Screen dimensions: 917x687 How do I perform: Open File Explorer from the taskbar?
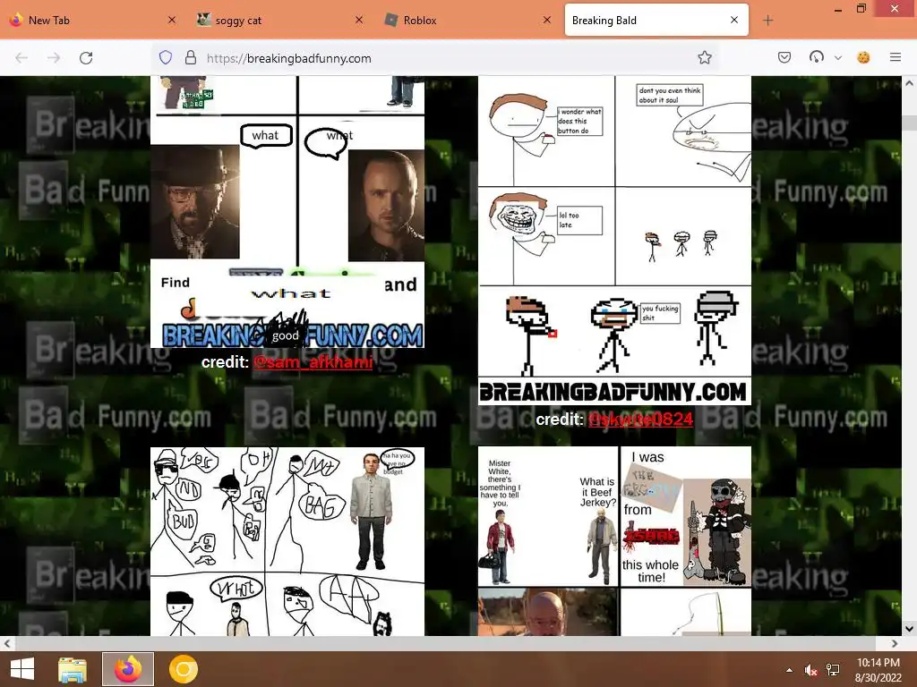tap(73, 669)
